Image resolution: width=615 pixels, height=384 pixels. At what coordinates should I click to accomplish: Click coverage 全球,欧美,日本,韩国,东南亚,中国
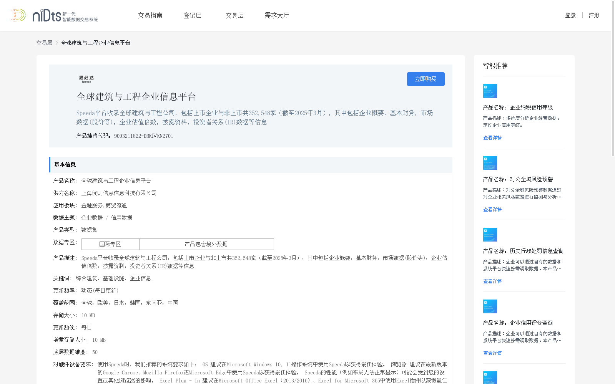point(130,303)
